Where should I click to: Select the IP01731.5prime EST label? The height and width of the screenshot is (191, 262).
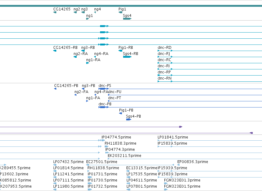coord(103,174)
